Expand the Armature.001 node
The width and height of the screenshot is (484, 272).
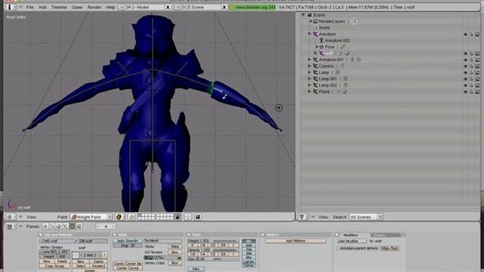pyautogui.click(x=309, y=60)
